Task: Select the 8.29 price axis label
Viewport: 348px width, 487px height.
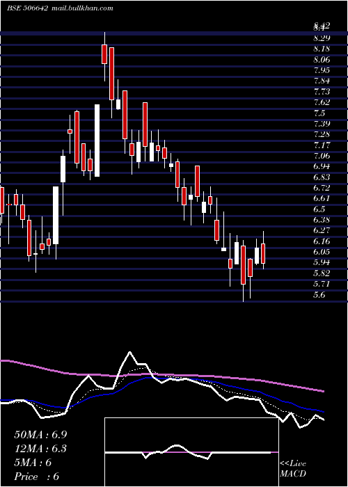Action: pyautogui.click(x=322, y=38)
